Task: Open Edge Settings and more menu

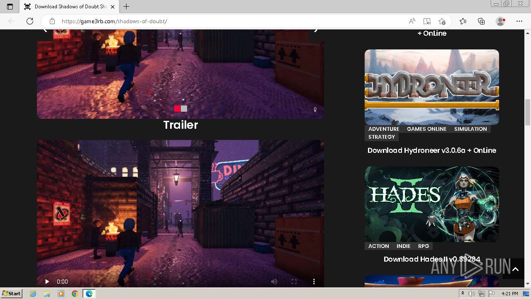Action: point(519,21)
